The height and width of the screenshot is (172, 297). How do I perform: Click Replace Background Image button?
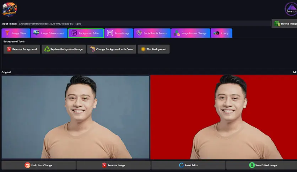pos(64,49)
